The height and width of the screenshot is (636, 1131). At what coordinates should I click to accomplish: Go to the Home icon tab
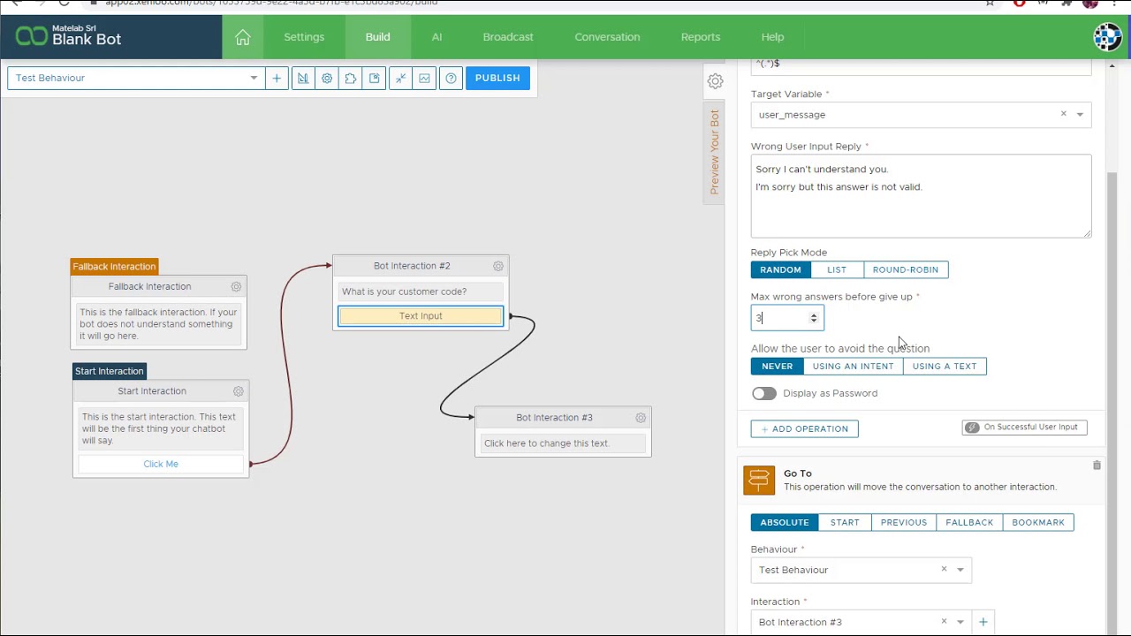tap(243, 37)
